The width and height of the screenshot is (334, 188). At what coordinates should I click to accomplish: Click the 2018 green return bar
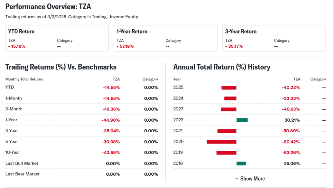tap(241, 163)
